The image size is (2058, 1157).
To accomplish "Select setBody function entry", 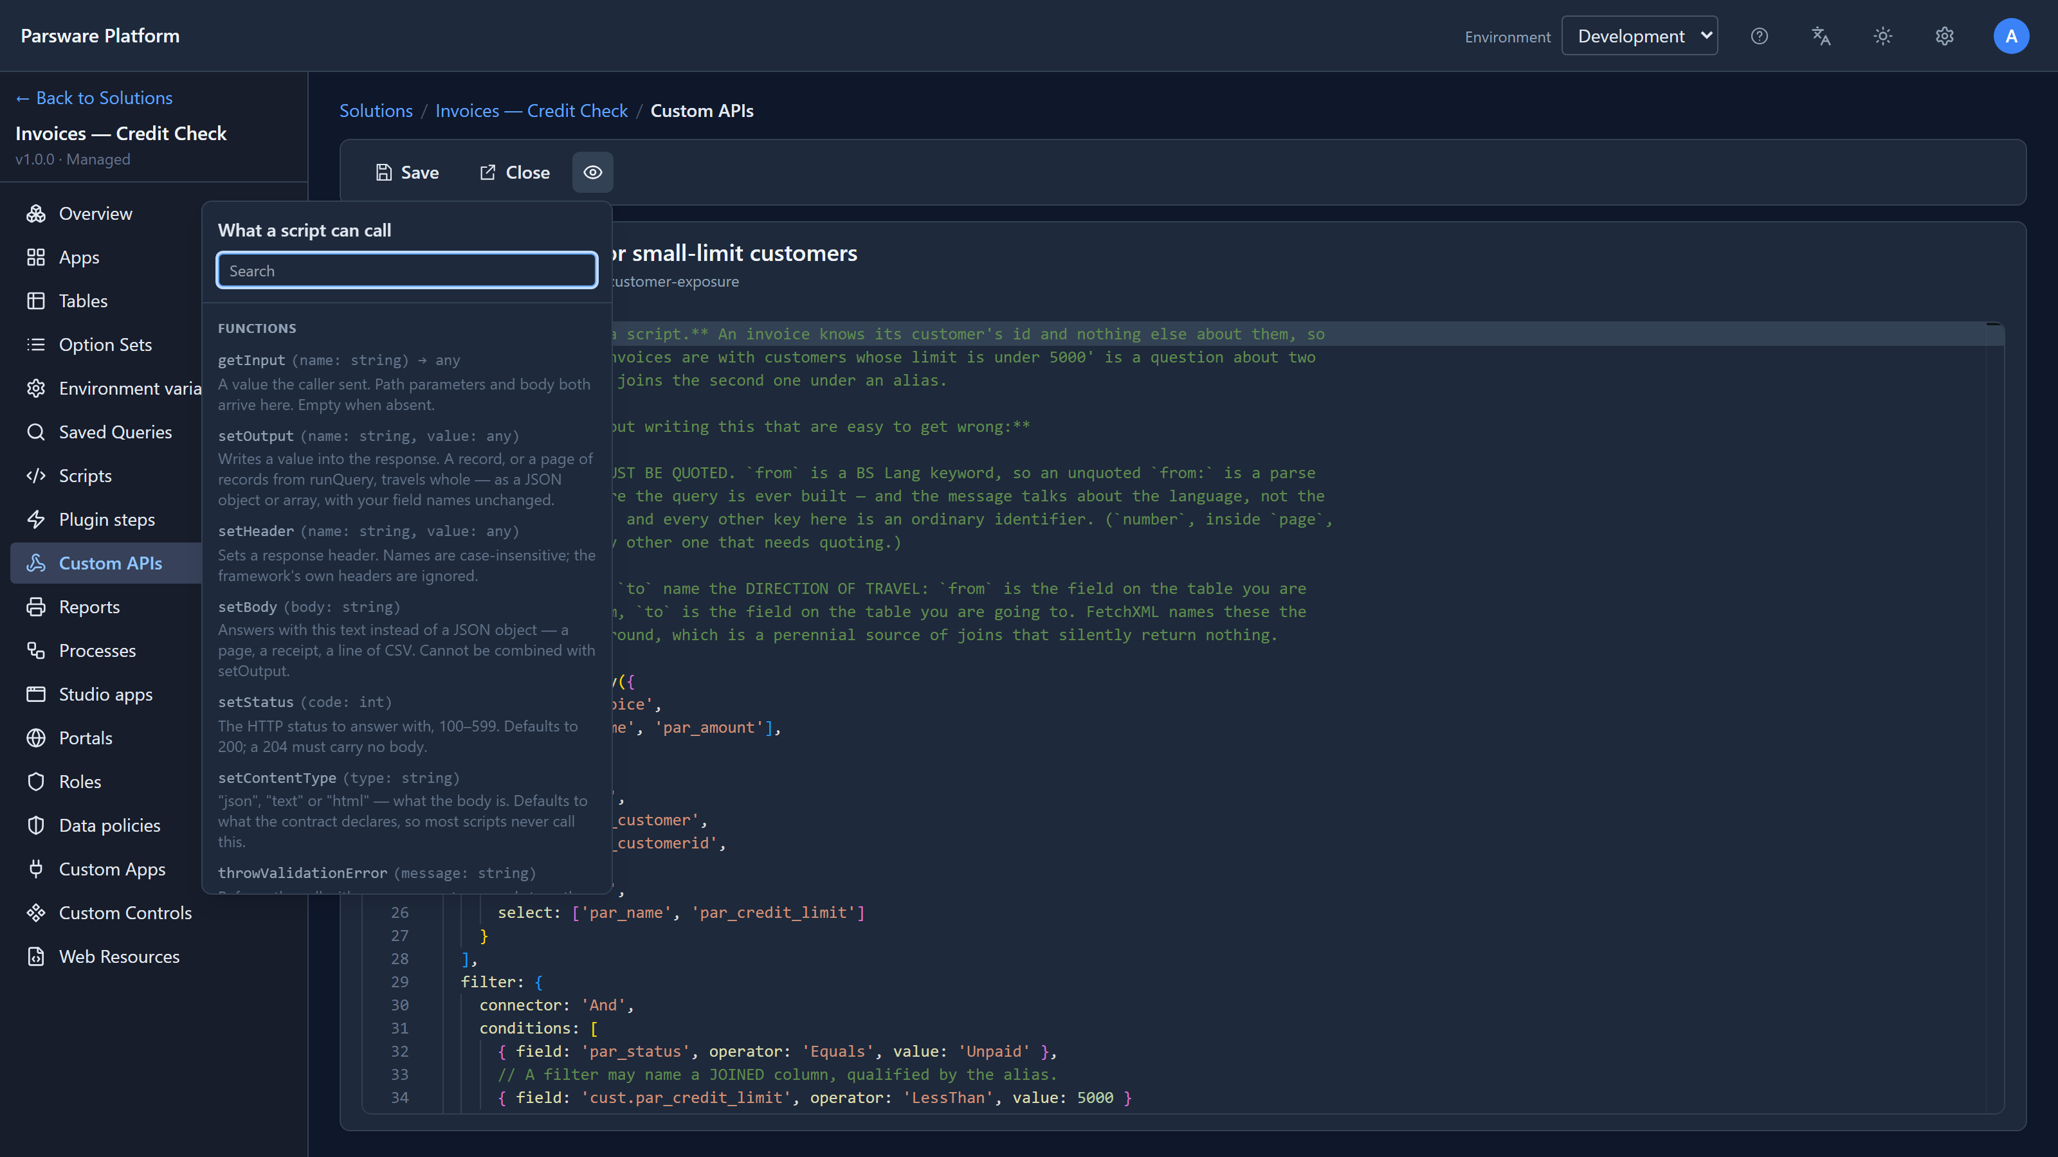I will (x=406, y=638).
